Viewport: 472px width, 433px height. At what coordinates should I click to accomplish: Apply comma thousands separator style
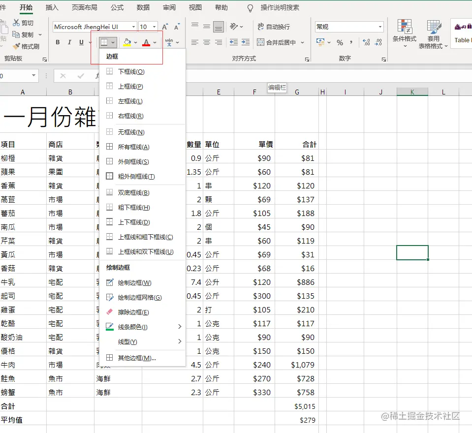351,42
